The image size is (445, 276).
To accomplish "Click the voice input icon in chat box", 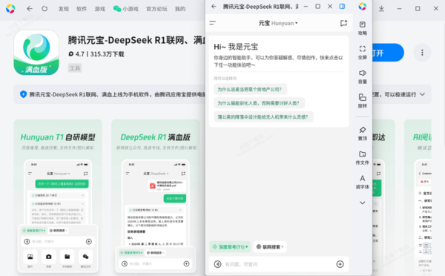I will pos(217,264).
